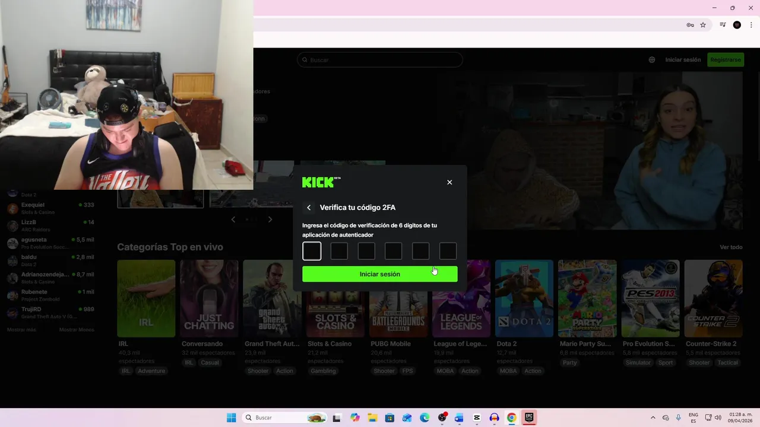Image resolution: width=760 pixels, height=427 pixels.
Task: Go to the previous featured stream arrow
Action: tap(233, 219)
